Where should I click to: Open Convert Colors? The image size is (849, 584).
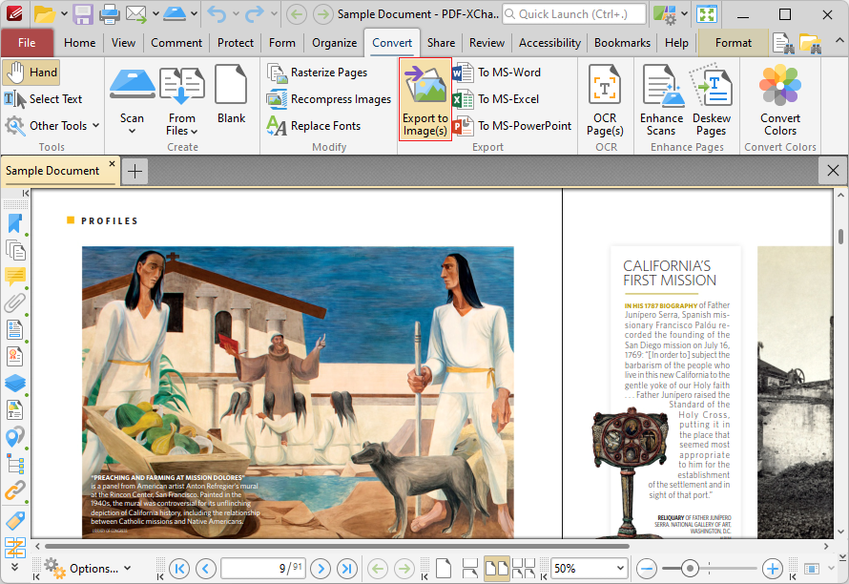(779, 100)
